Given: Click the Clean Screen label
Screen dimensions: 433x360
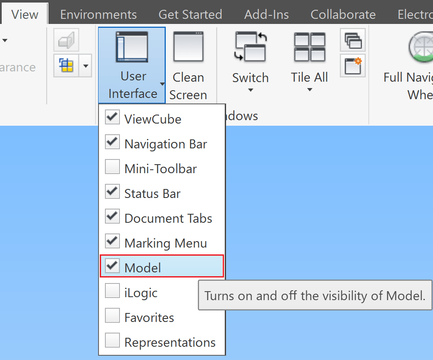Looking at the screenshot, I should [188, 86].
